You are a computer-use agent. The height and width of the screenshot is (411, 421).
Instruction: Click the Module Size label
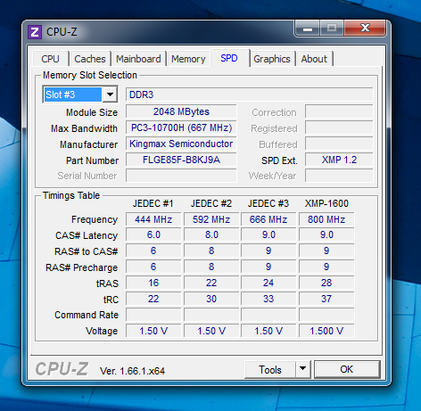92,112
